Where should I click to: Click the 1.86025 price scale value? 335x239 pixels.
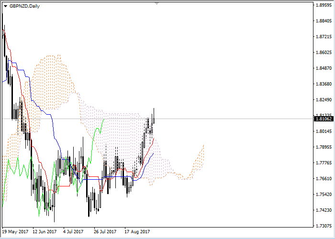pyautogui.click(x=324, y=52)
